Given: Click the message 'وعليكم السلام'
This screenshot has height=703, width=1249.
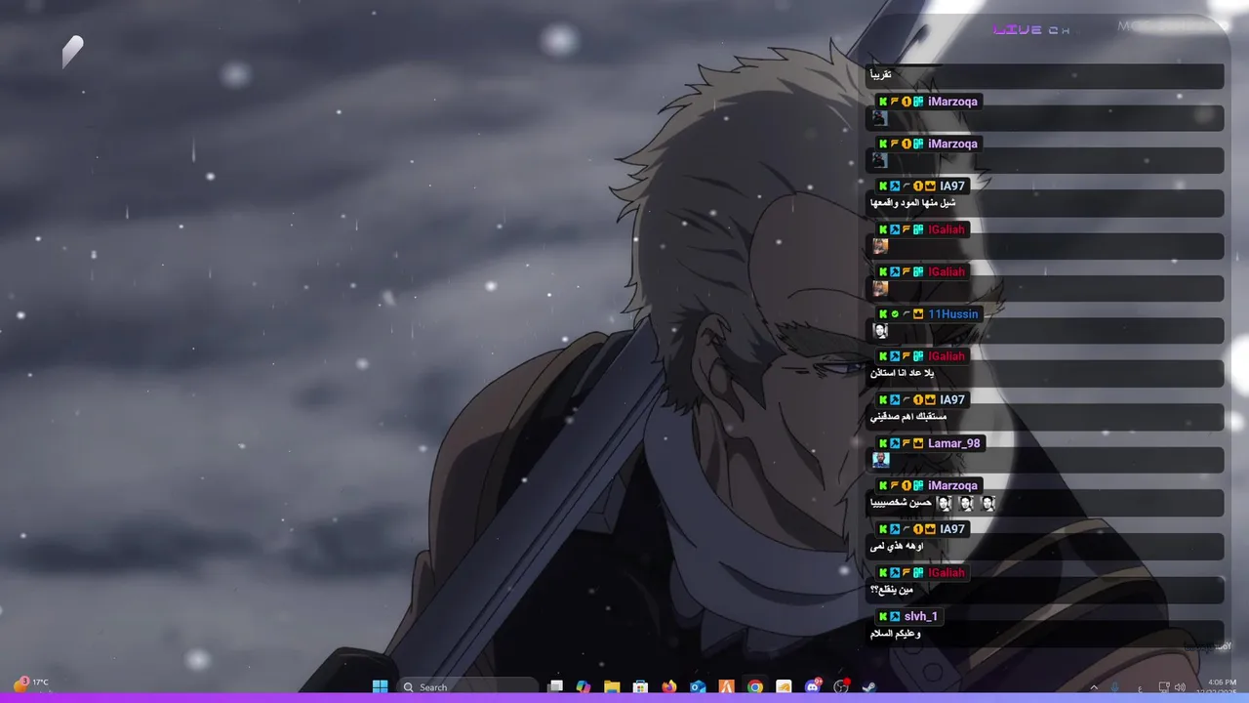Looking at the screenshot, I should (895, 633).
